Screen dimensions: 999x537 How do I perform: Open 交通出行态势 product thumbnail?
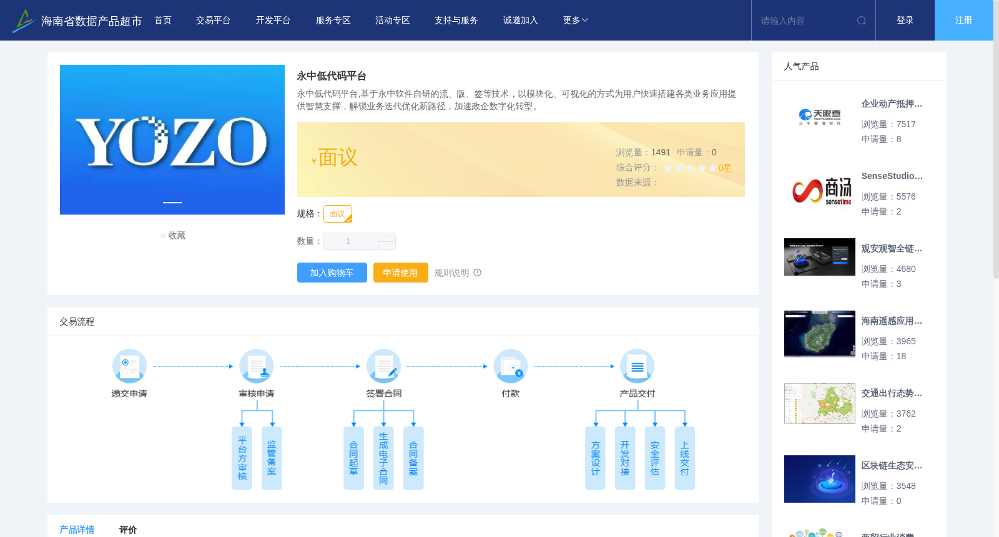[820, 404]
